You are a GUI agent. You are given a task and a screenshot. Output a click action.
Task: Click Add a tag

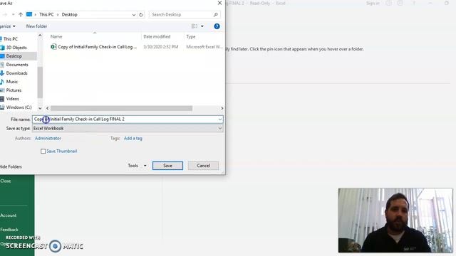pyautogui.click(x=133, y=139)
